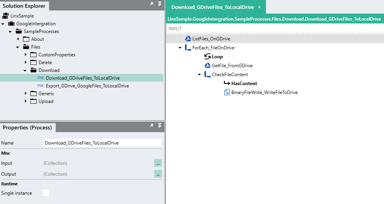Switch to the Download_GDriveFiles_ToLocalDrive editor tab
384x204 pixels.
(x=213, y=7)
